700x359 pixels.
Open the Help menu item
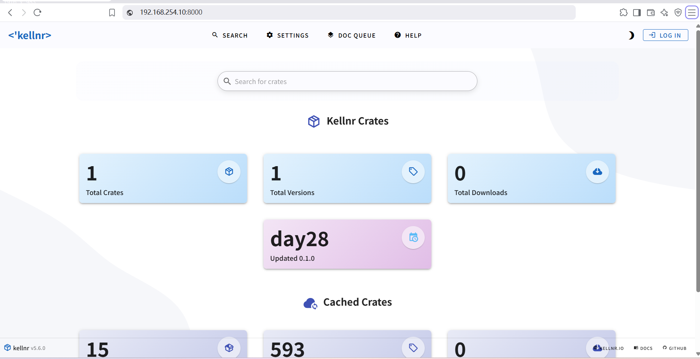[408, 35]
